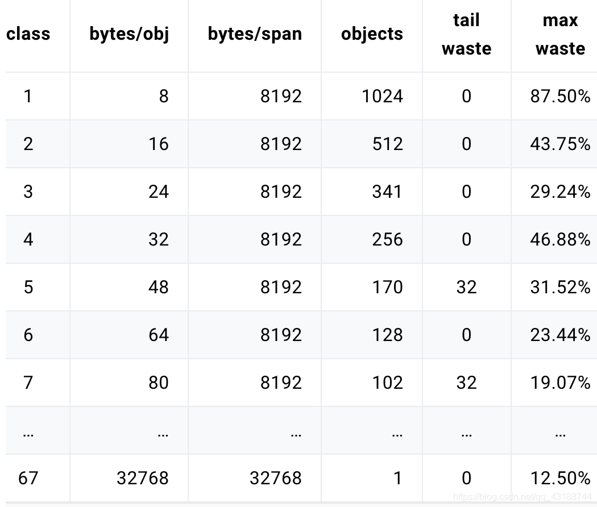
Task: Select the 512 objects cell
Action: click(x=387, y=144)
